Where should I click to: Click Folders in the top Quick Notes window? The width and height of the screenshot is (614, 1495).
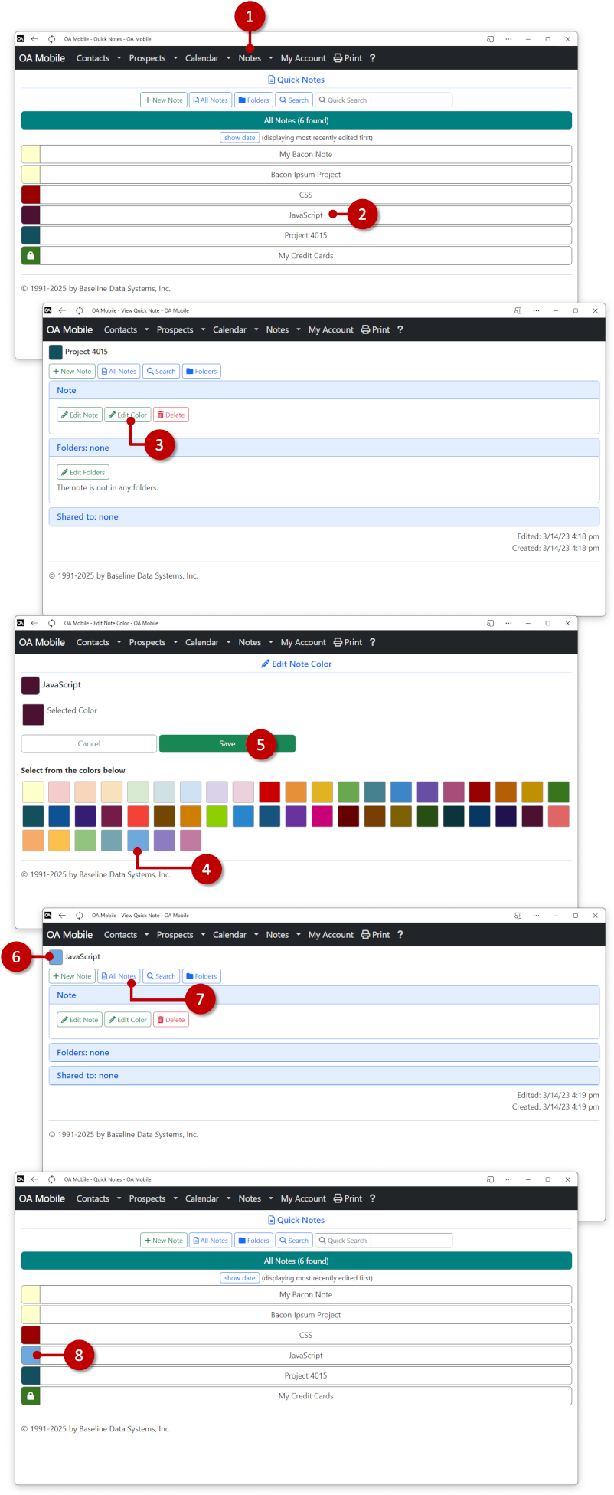click(x=253, y=100)
